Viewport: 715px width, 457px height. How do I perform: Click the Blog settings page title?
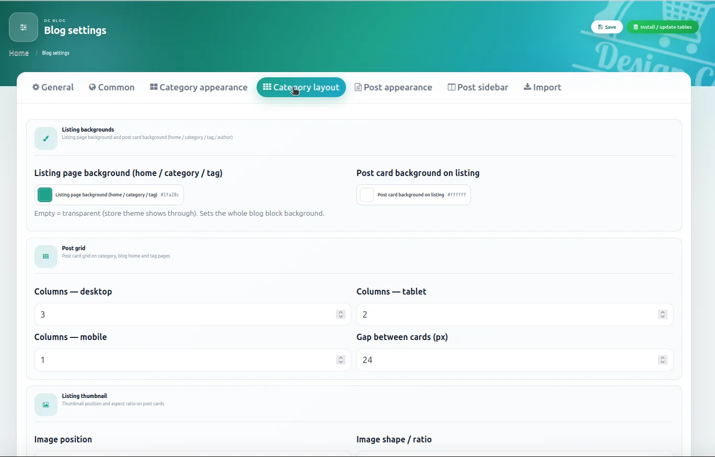(75, 30)
